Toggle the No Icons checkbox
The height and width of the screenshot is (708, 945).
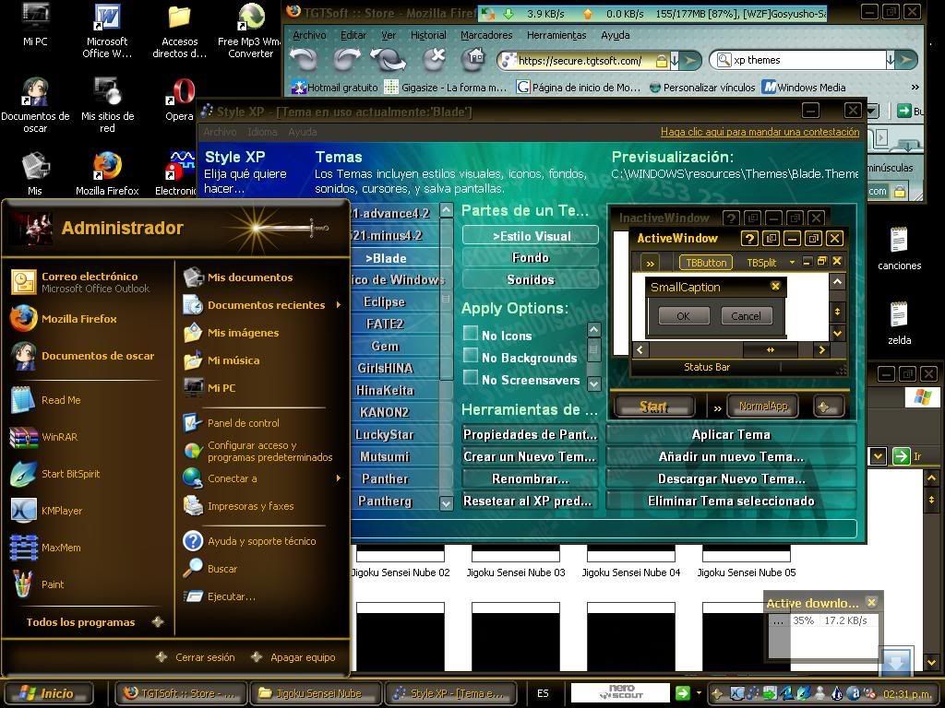(470, 334)
